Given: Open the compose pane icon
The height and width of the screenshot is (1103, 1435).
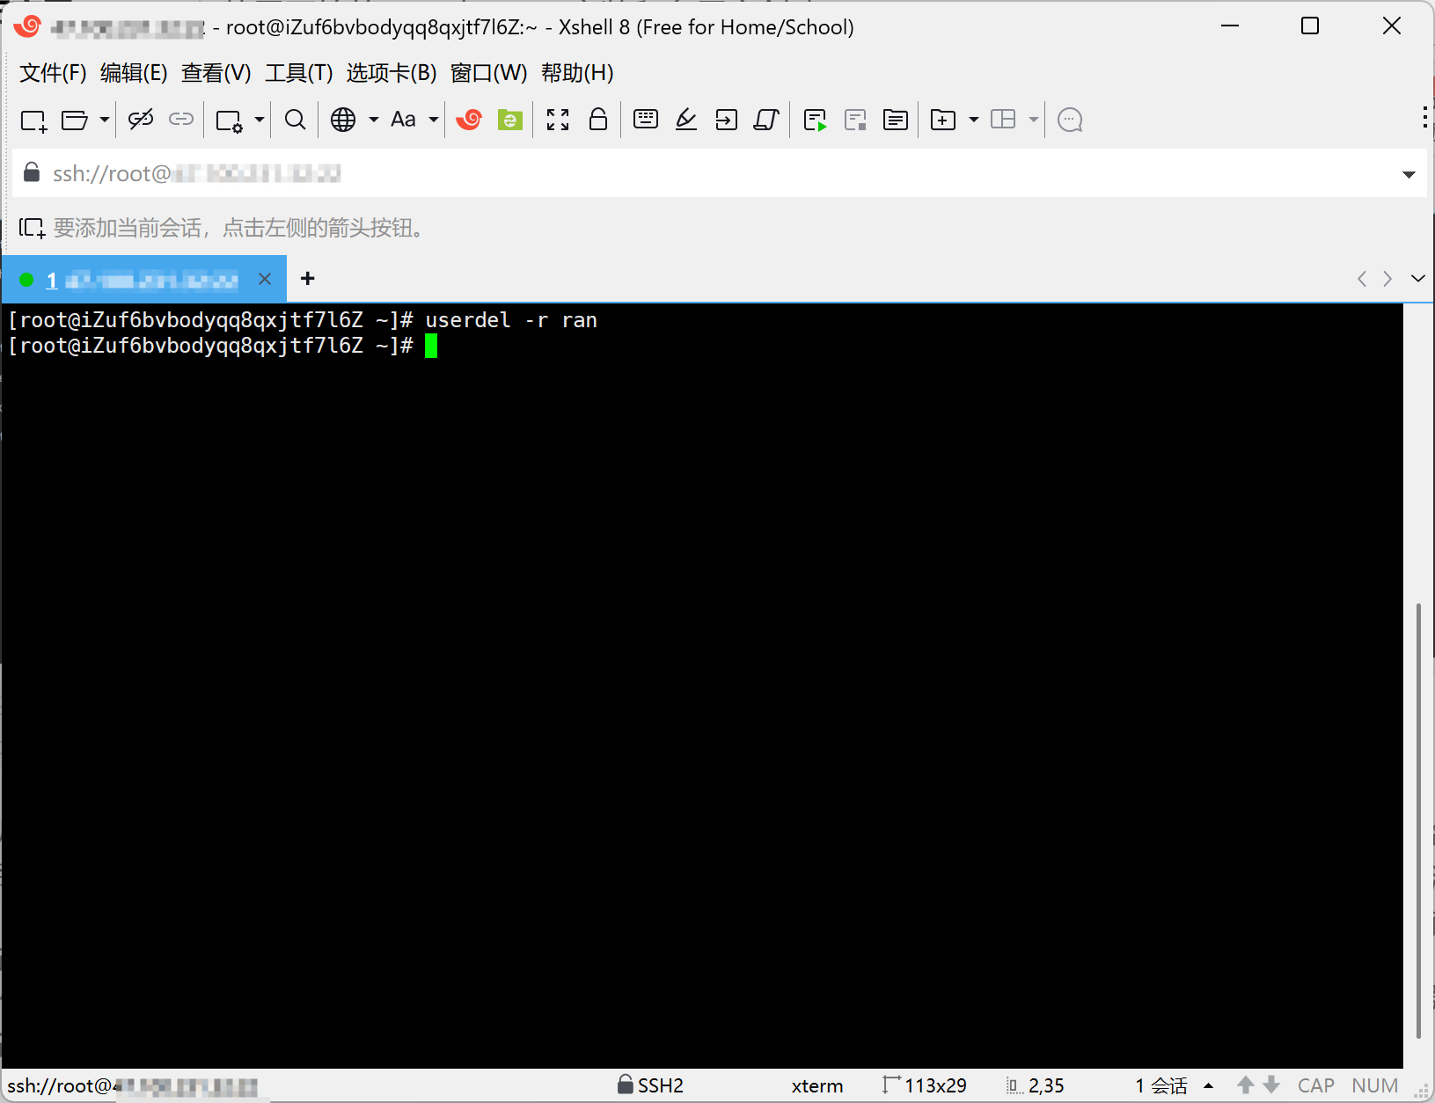Looking at the screenshot, I should tap(895, 120).
